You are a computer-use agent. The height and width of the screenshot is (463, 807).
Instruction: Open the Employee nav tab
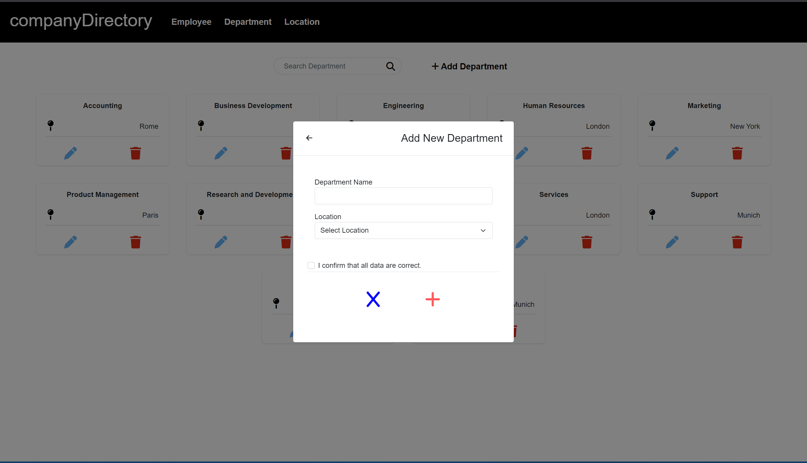click(191, 22)
